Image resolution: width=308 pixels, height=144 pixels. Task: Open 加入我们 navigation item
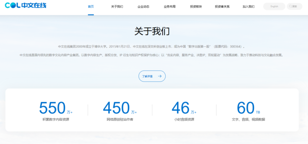(x=249, y=6)
